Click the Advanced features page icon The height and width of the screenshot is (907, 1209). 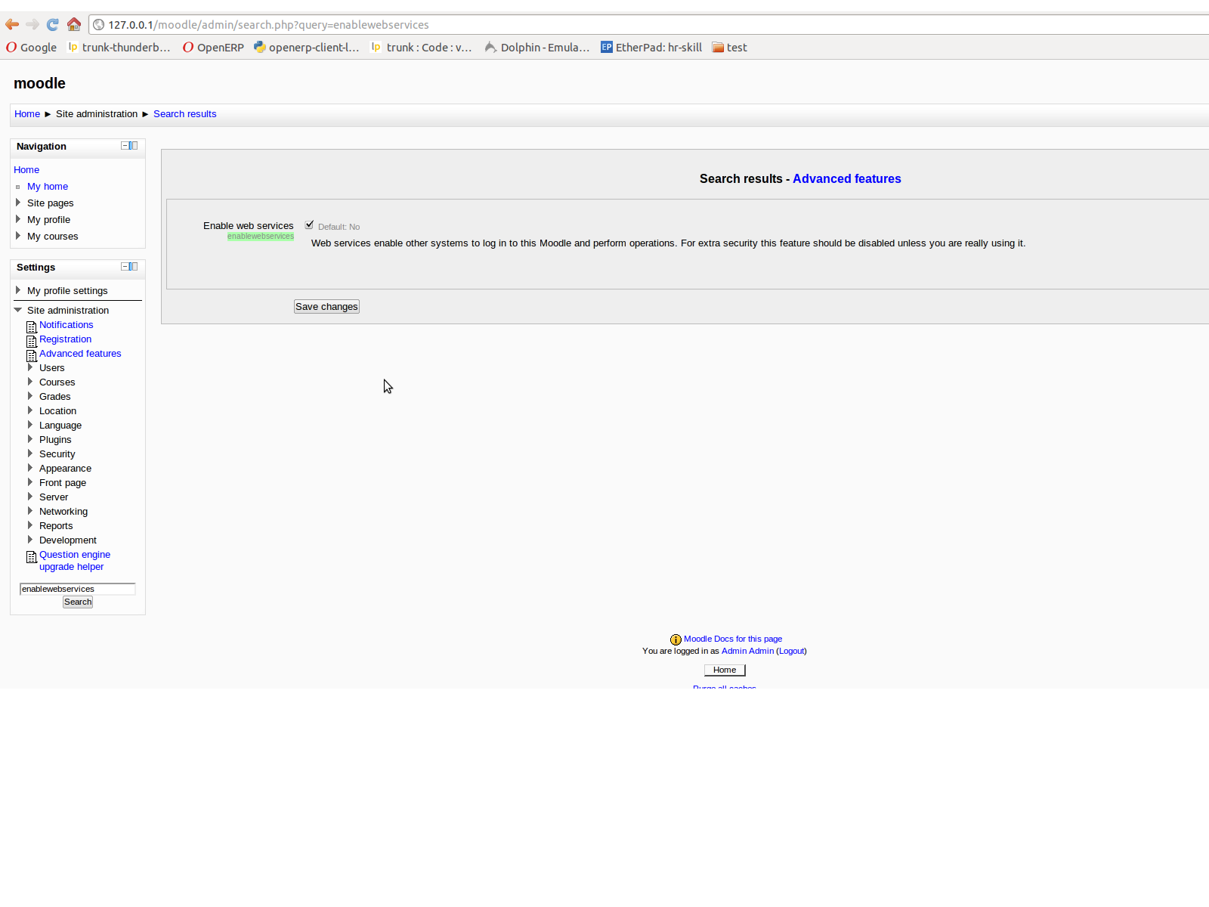click(x=32, y=355)
